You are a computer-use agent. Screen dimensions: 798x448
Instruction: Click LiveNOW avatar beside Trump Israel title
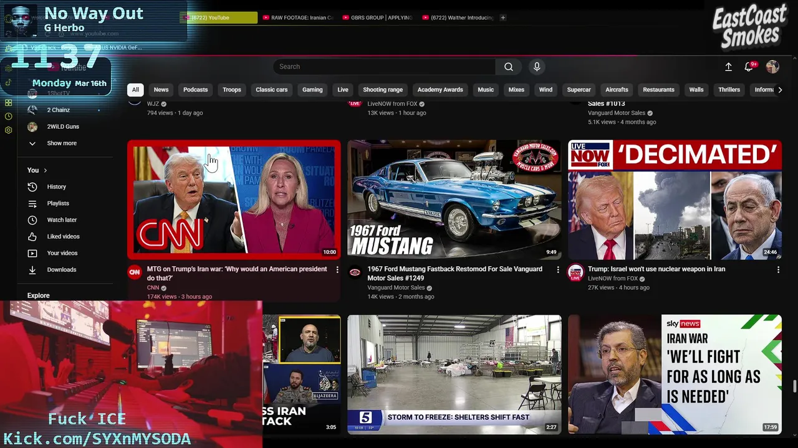(575, 272)
